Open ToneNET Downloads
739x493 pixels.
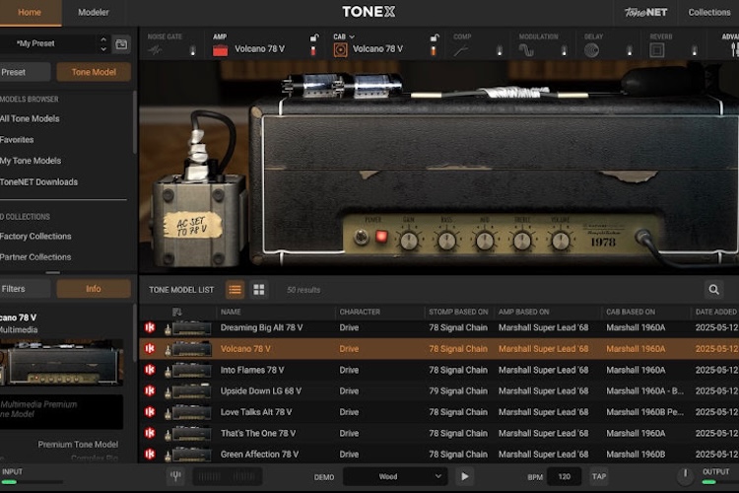click(x=39, y=182)
